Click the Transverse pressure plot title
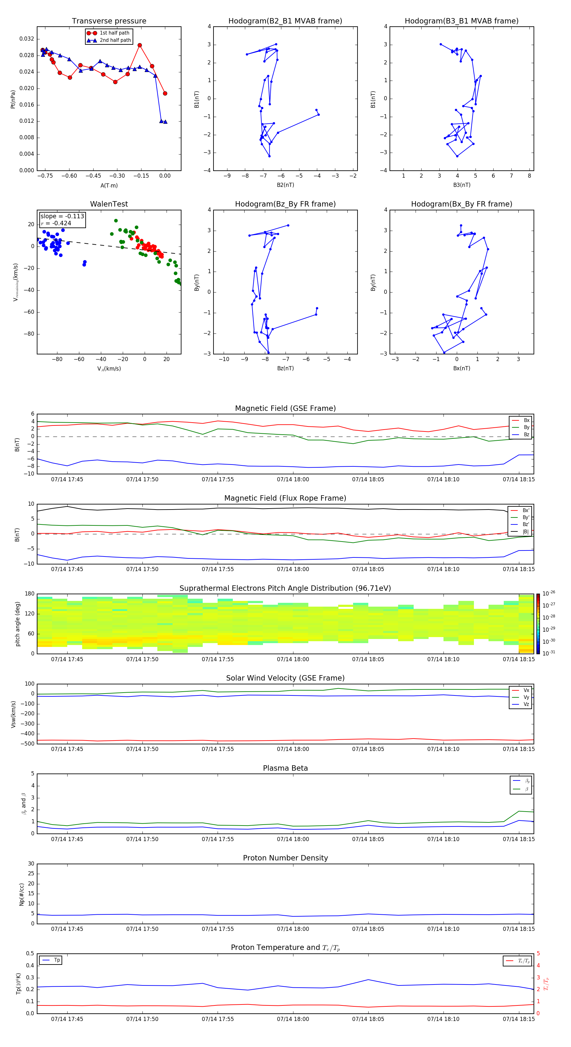This screenshot has height=1047, width=571. click(x=109, y=21)
